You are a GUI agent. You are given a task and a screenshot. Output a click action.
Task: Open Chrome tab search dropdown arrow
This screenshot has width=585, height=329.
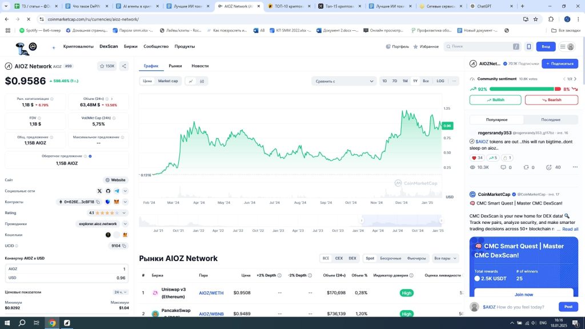6,6
